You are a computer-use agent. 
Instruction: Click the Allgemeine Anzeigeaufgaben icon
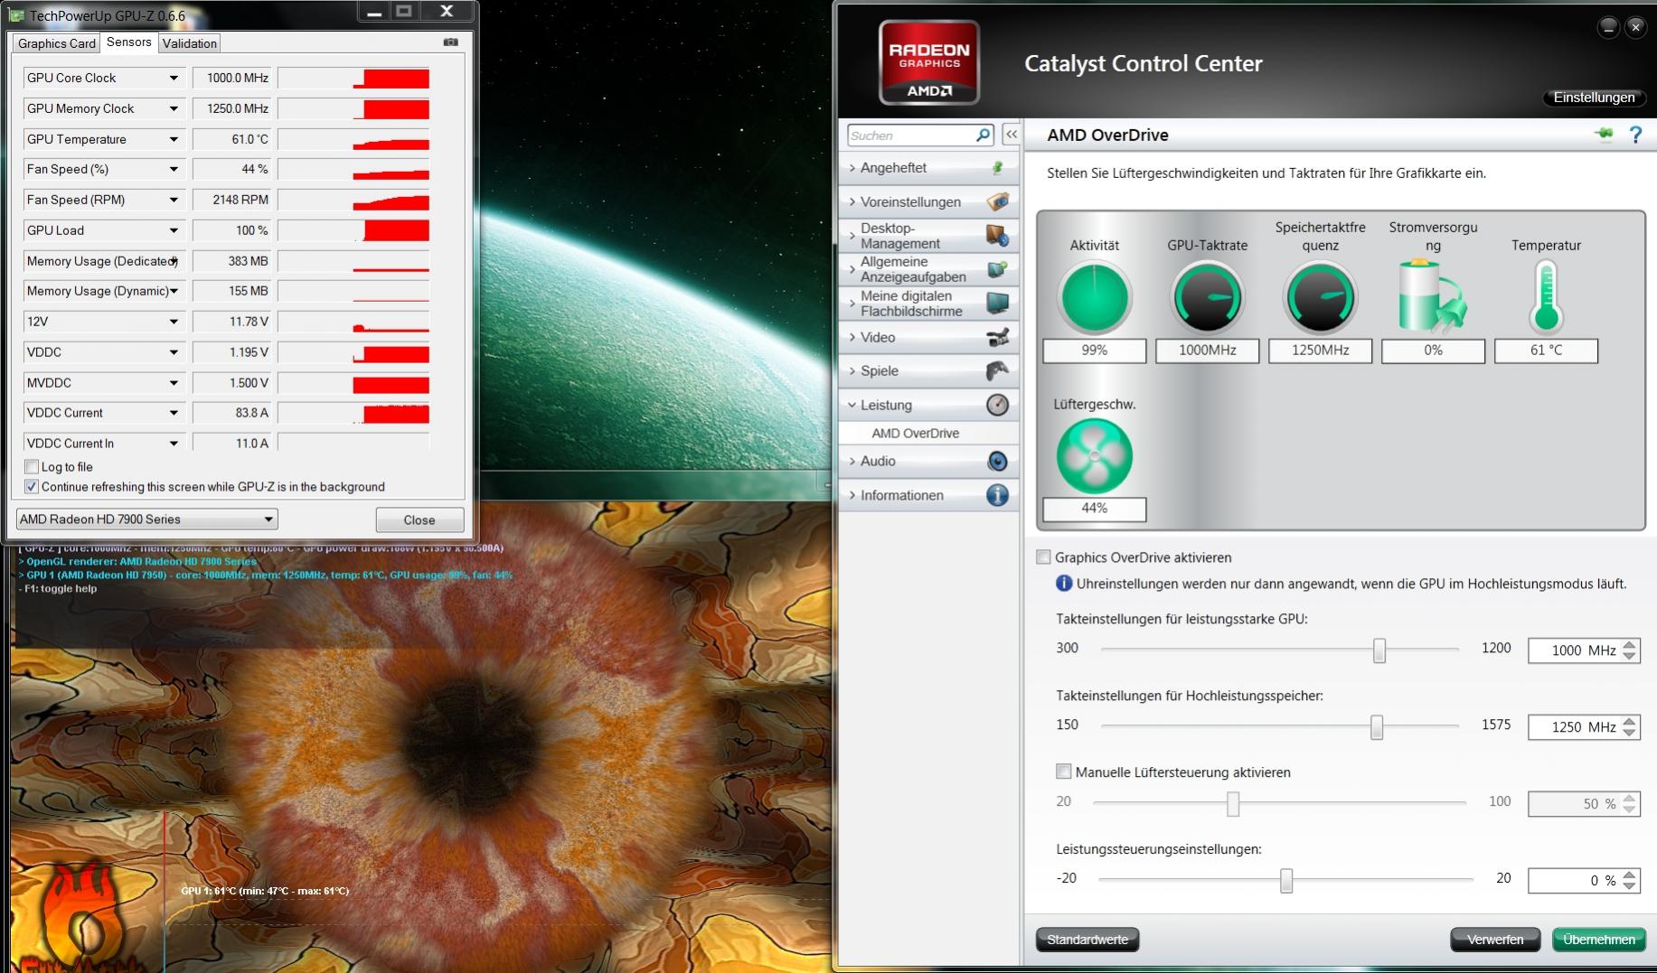[998, 269]
